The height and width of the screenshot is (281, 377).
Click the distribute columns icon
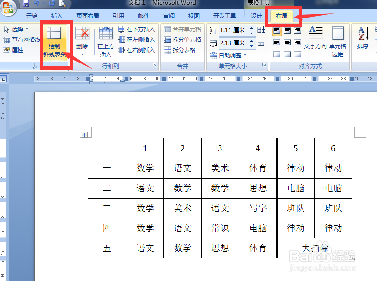tap(261, 43)
